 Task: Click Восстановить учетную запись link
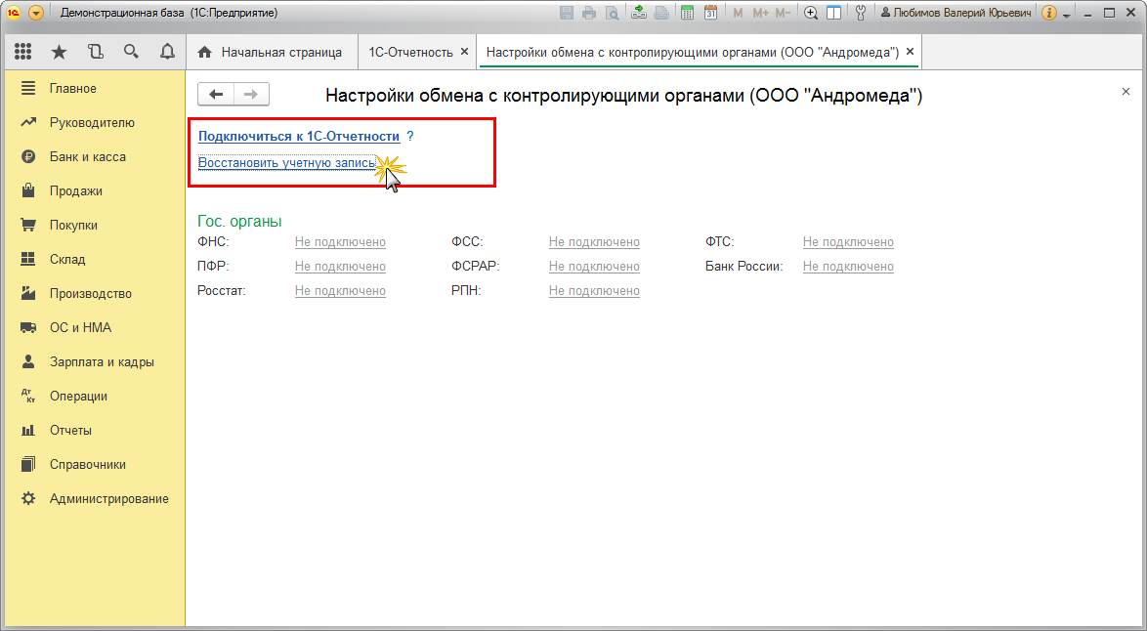(286, 163)
